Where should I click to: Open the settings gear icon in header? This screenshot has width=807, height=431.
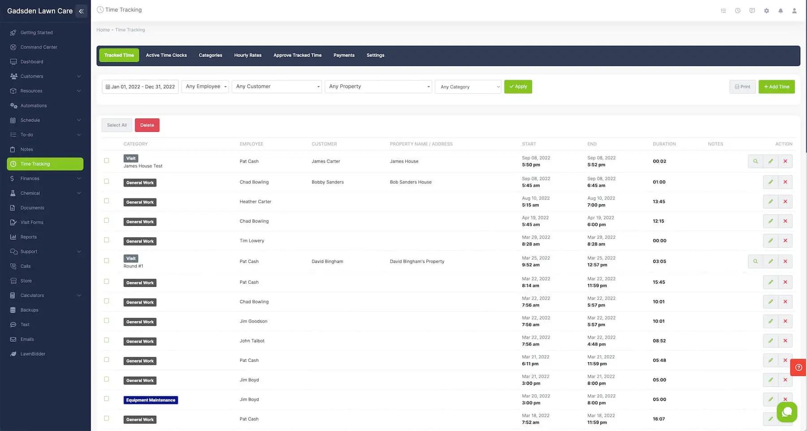click(x=766, y=11)
